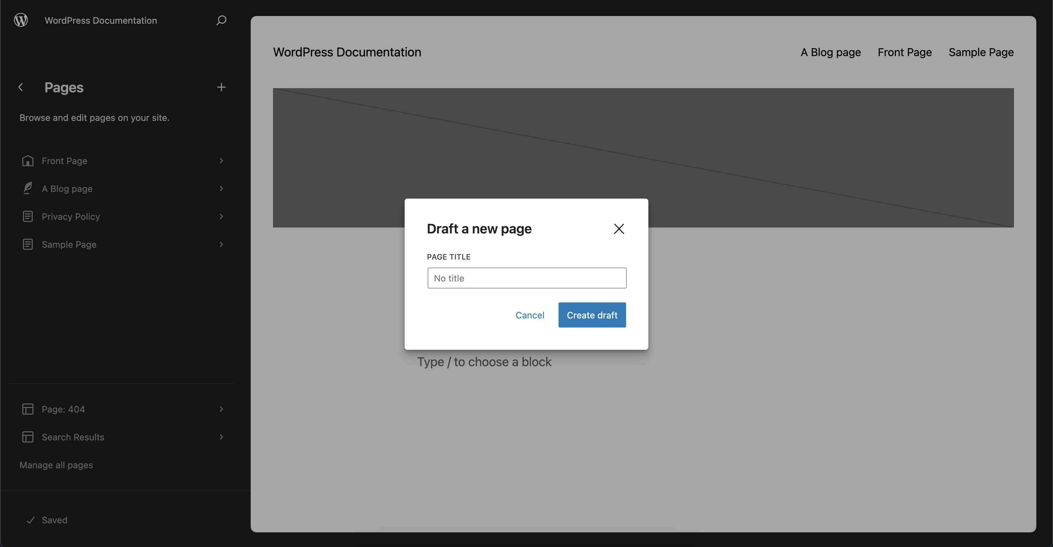The image size is (1053, 547).
Task: Click the 'Draft a new page' heading
Action: [479, 229]
